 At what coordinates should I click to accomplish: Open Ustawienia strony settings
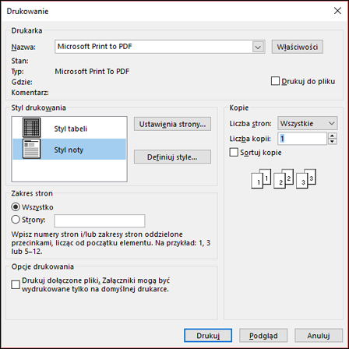[172, 124]
